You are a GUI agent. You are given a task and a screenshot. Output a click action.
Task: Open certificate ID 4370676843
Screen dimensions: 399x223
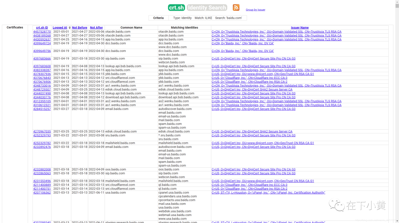pos(42,78)
